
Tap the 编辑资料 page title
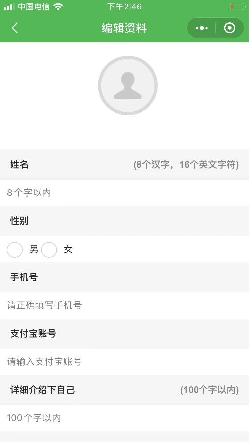124,28
